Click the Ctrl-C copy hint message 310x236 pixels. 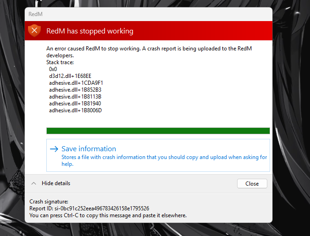108,215
